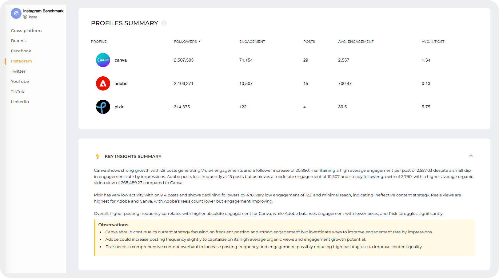Select Instagram in the sidebar
The height and width of the screenshot is (278, 499).
click(x=21, y=61)
